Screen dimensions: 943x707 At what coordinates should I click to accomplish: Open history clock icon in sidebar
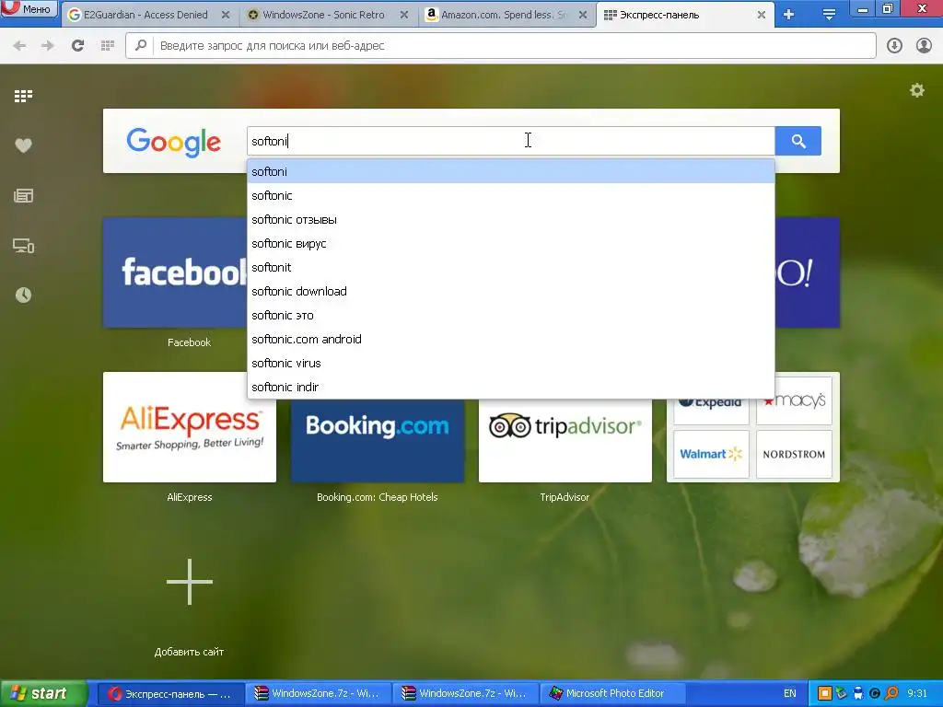click(23, 296)
